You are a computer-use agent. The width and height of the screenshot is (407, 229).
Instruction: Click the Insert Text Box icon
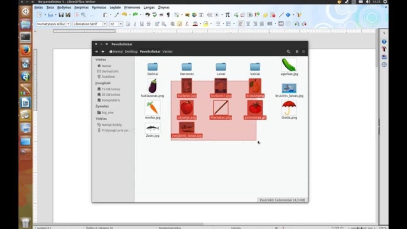pos(201,15)
